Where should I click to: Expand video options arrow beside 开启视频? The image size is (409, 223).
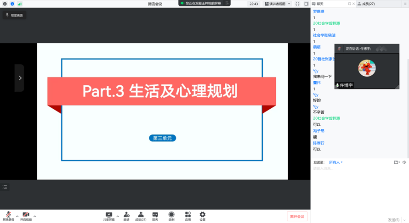click(x=35, y=216)
